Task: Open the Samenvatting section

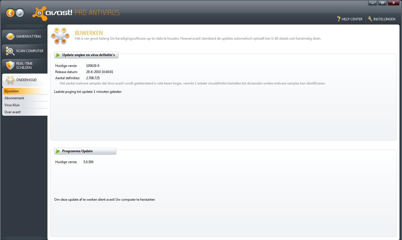Action: [x=25, y=37]
